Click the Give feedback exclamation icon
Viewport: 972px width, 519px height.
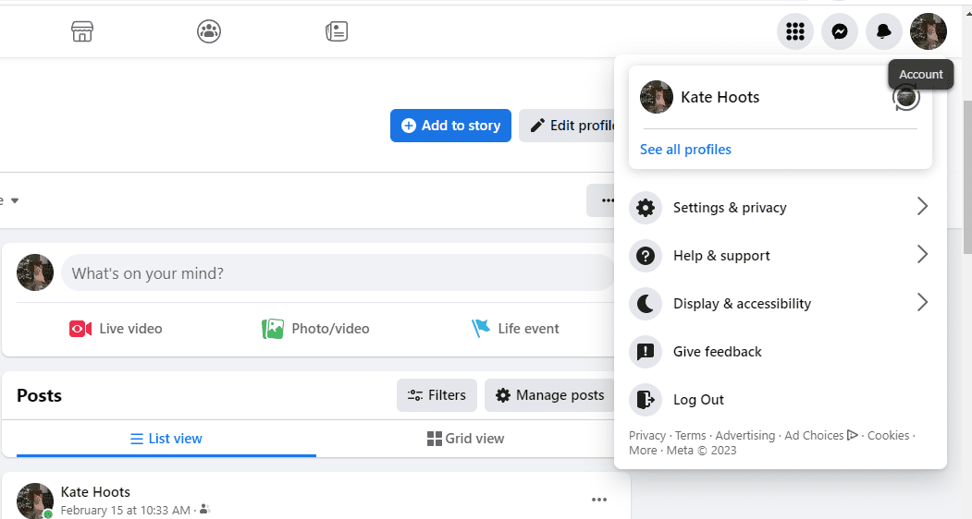[646, 352]
